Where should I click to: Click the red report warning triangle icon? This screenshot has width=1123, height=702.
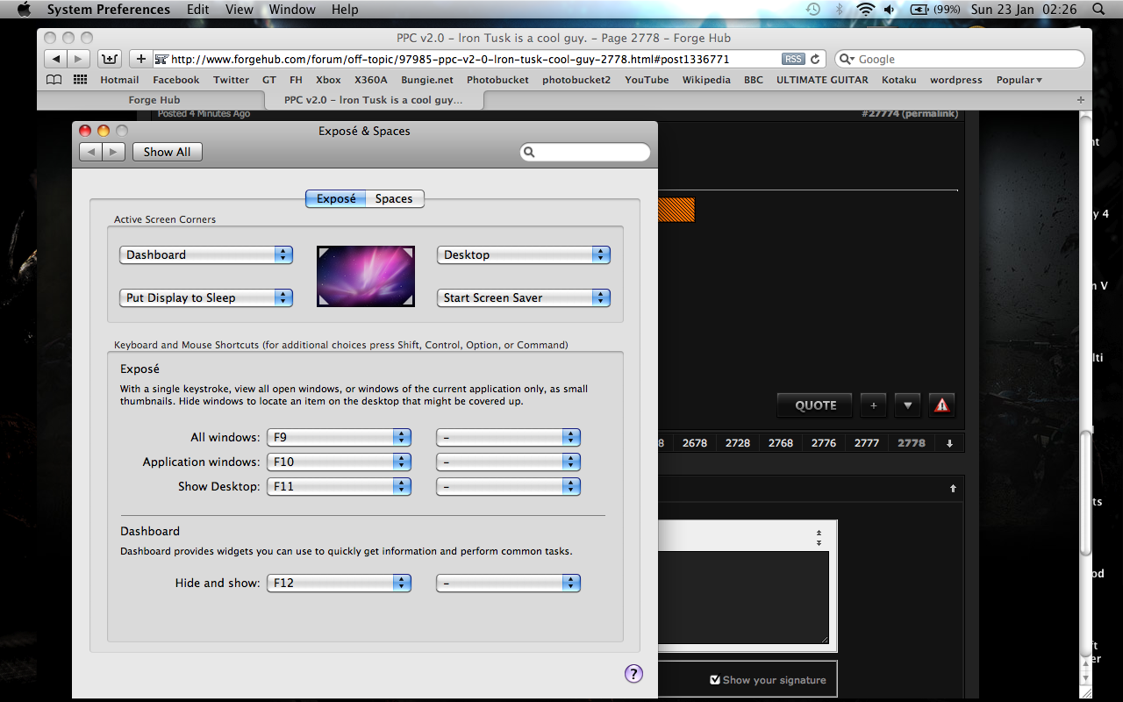(941, 405)
